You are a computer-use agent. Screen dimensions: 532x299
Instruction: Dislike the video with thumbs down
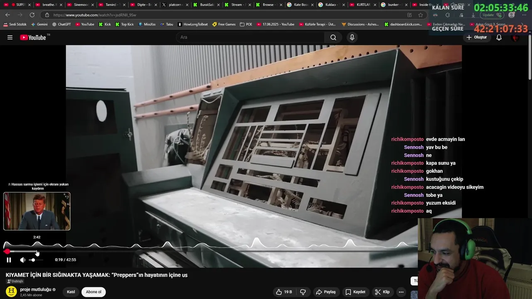point(303,292)
